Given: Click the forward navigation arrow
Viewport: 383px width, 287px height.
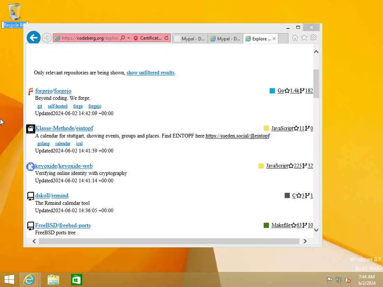Looking at the screenshot, I should (x=46, y=38).
